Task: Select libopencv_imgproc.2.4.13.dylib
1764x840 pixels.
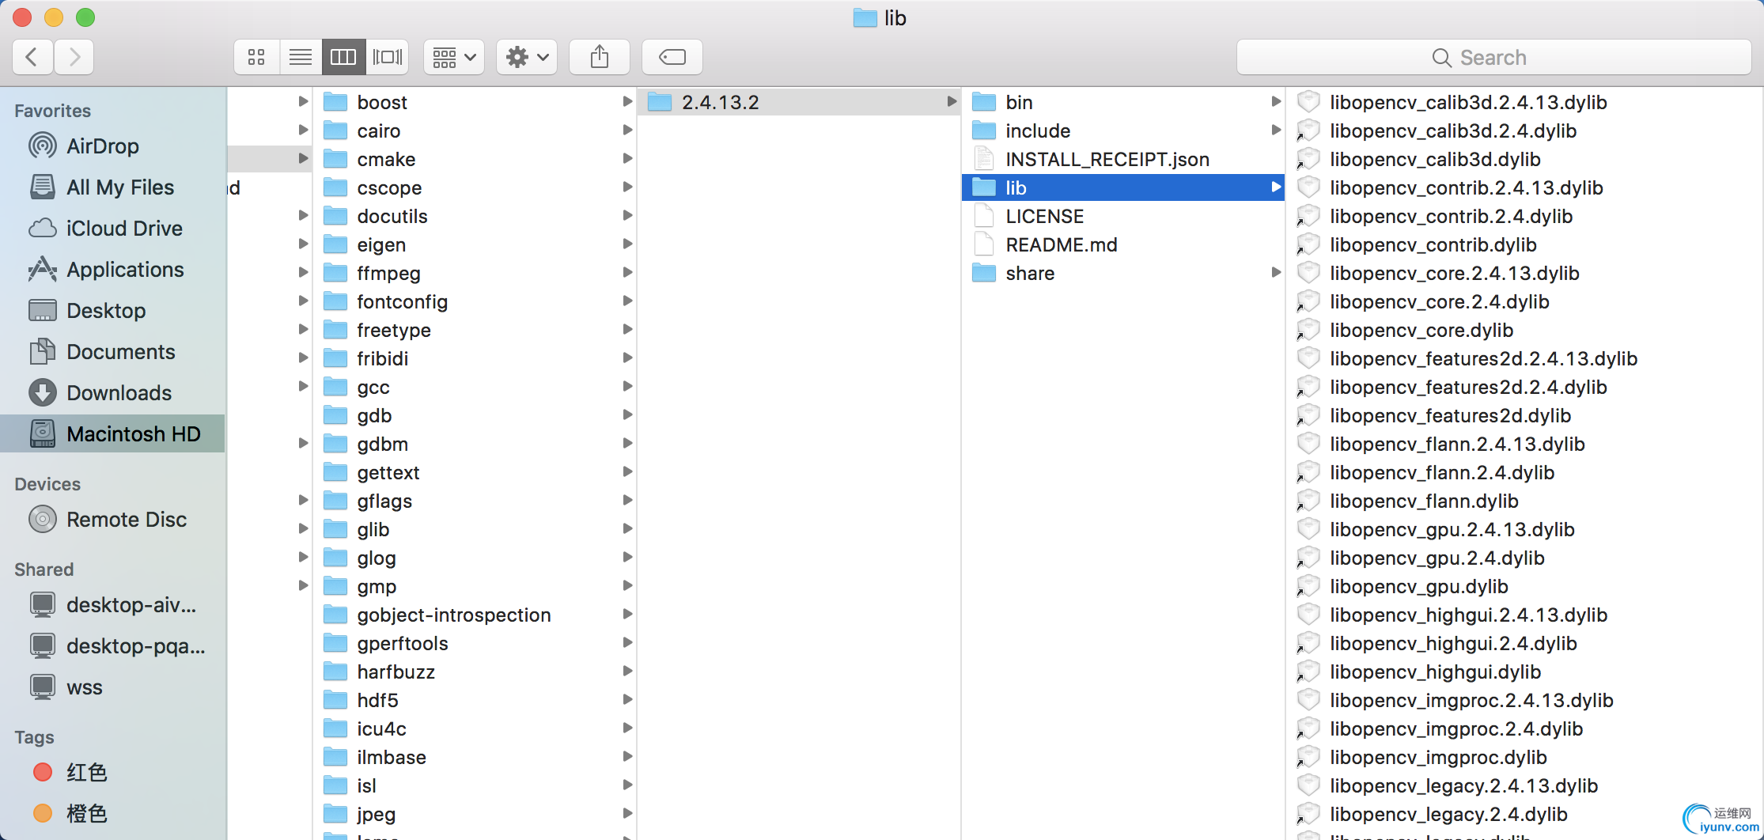Action: (1525, 700)
